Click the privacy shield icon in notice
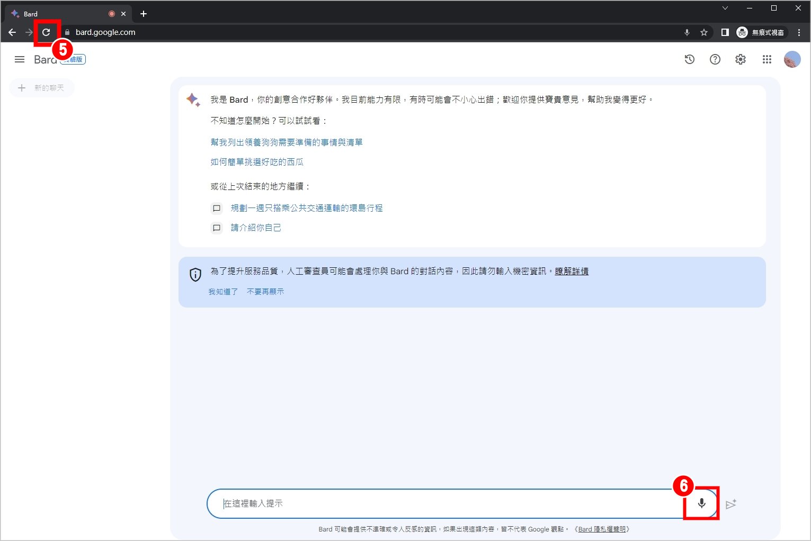The image size is (811, 541). (x=195, y=274)
